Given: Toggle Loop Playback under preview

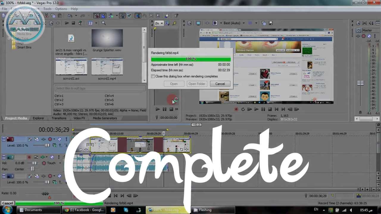Looking at the screenshot, I should pos(243,109).
